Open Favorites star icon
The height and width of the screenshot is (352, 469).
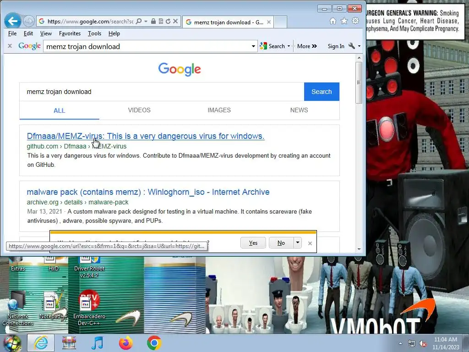(x=344, y=21)
